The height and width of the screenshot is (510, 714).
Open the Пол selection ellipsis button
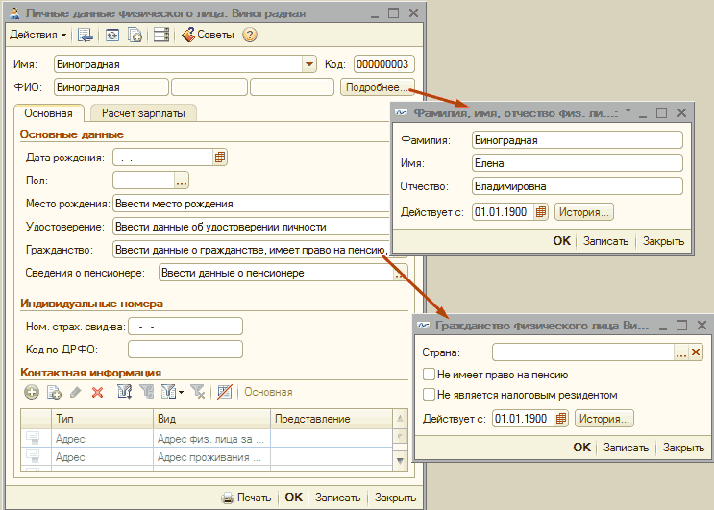182,180
